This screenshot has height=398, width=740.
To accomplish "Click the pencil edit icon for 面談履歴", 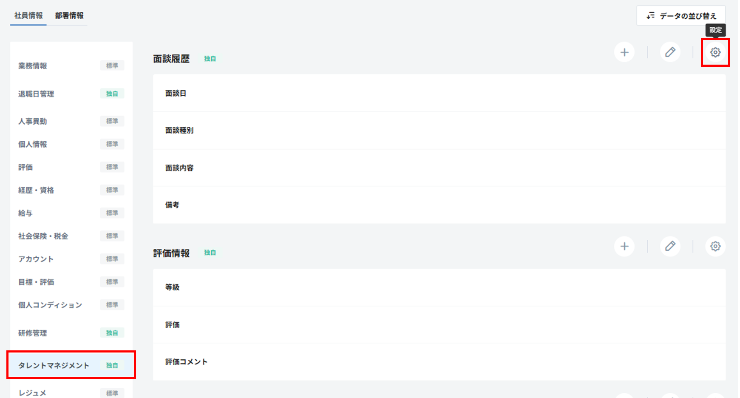I will (x=670, y=52).
